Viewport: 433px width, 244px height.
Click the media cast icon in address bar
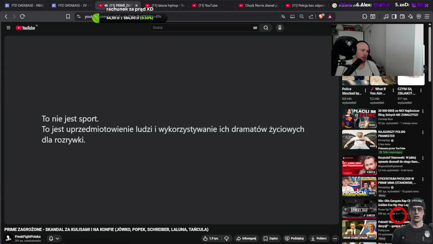[293, 16]
